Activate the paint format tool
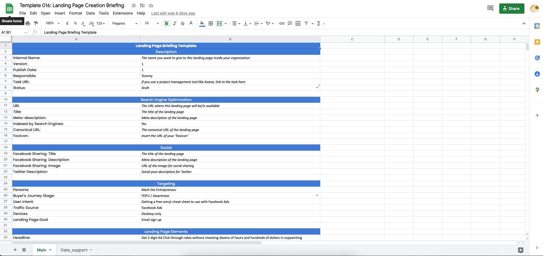The height and width of the screenshot is (256, 543). coord(36,23)
